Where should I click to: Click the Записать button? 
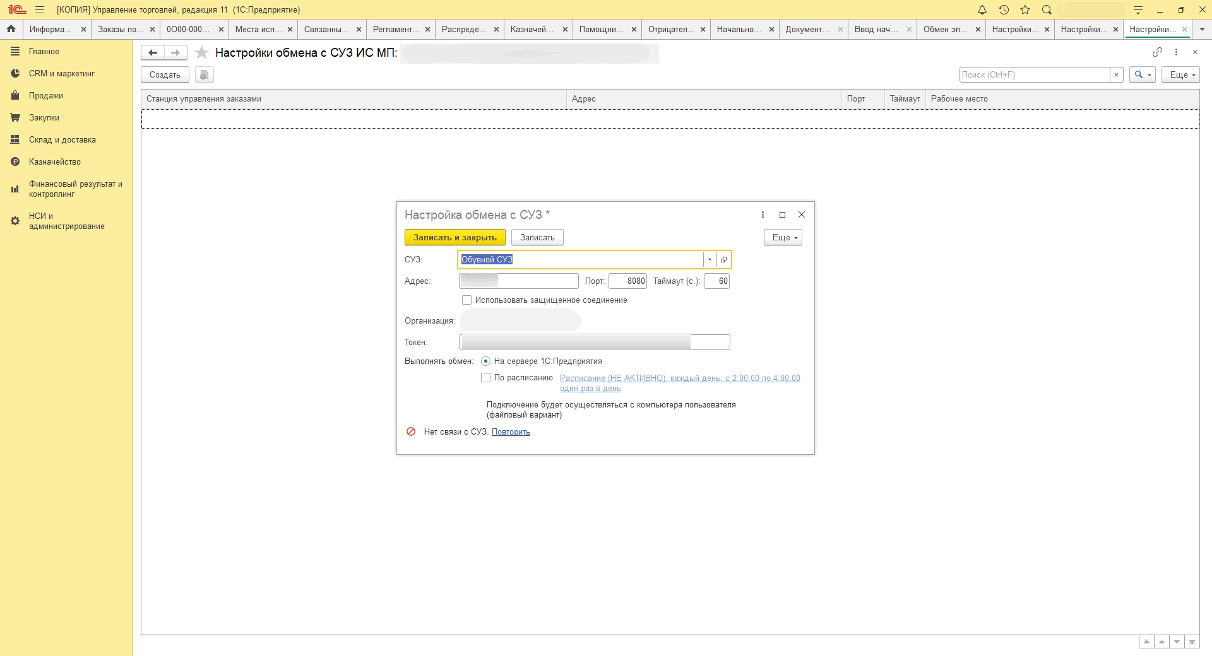pyautogui.click(x=537, y=238)
